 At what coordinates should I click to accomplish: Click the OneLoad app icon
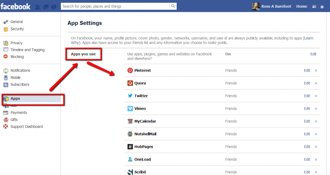[130, 159]
